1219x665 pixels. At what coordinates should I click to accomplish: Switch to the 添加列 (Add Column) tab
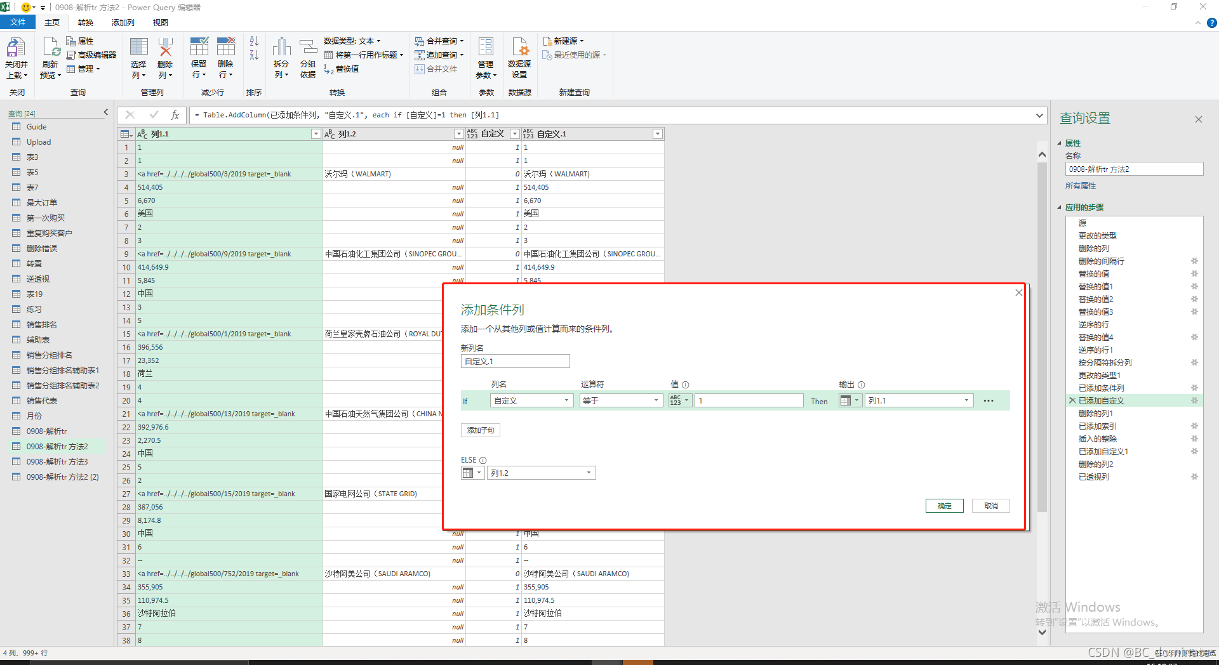(x=123, y=23)
